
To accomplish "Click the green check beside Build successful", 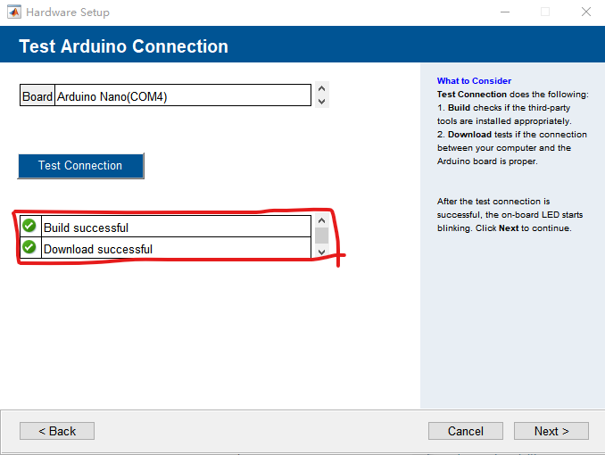I will [x=29, y=226].
